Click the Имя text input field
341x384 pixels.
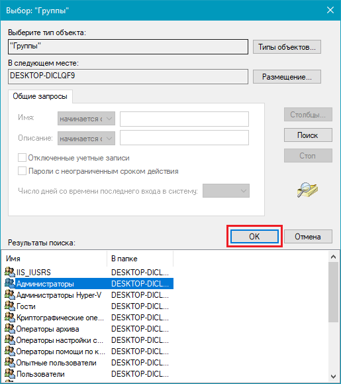coord(184,119)
